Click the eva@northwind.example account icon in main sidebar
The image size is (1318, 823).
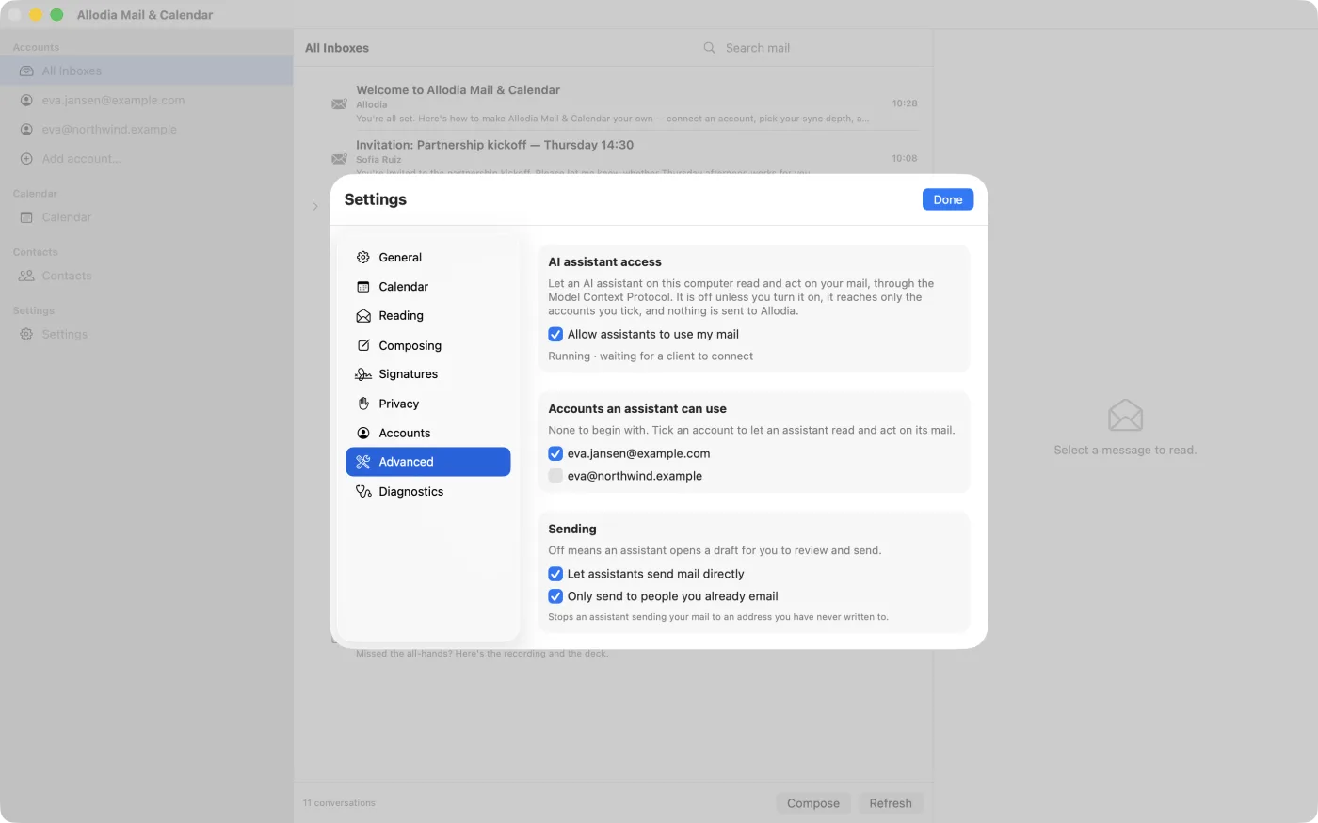click(x=26, y=130)
